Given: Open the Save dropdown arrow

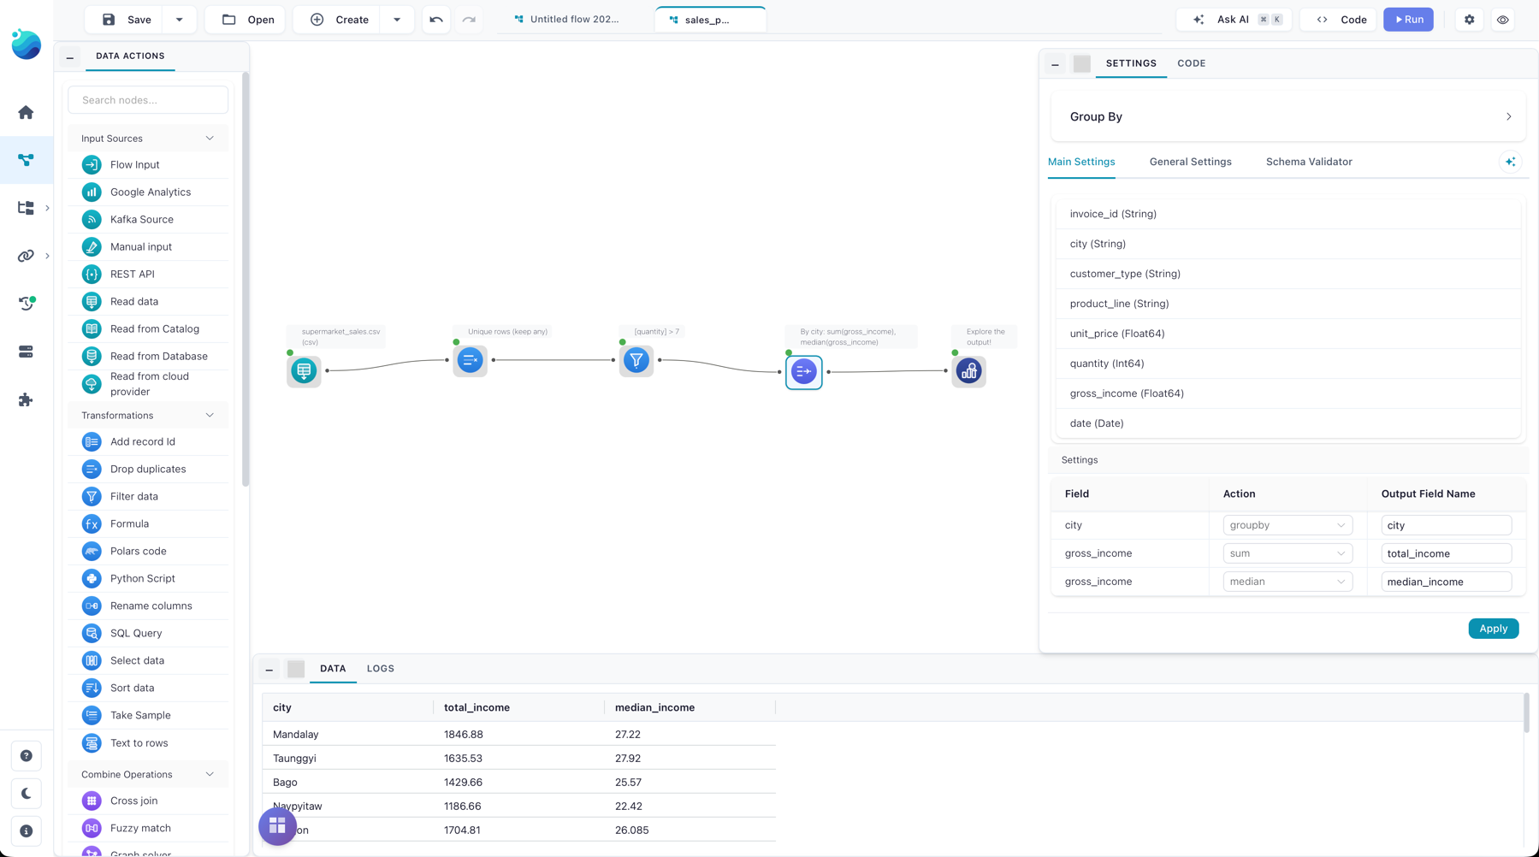Looking at the screenshot, I should pyautogui.click(x=179, y=20).
